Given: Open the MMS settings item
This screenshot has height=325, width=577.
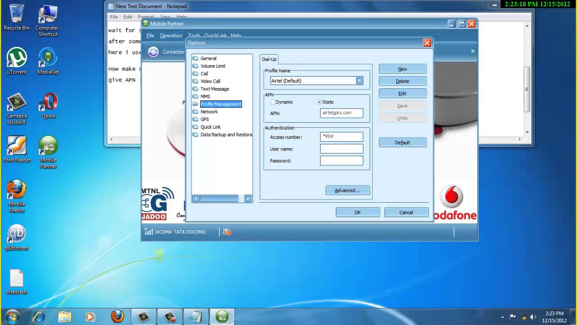Looking at the screenshot, I should click(205, 97).
